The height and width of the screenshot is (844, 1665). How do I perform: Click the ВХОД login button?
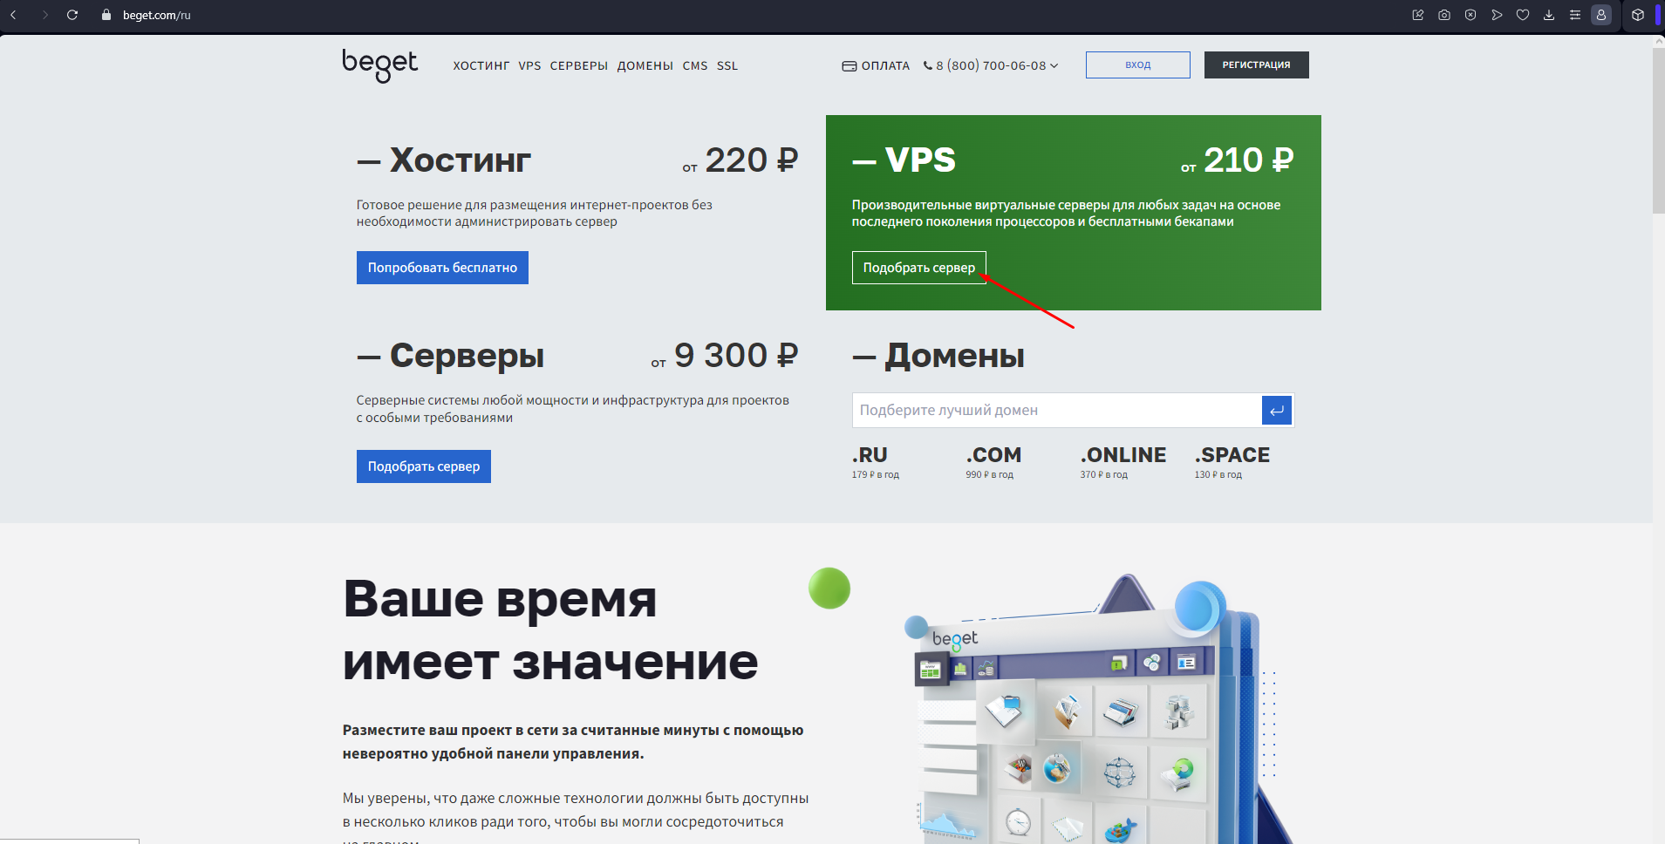[1138, 65]
